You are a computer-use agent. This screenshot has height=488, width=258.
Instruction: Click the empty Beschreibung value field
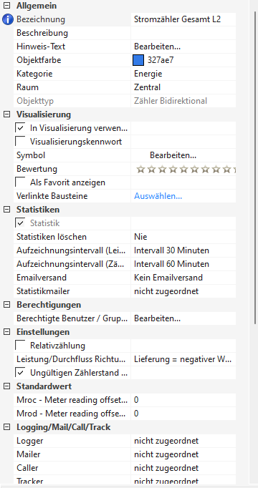[x=183, y=33]
